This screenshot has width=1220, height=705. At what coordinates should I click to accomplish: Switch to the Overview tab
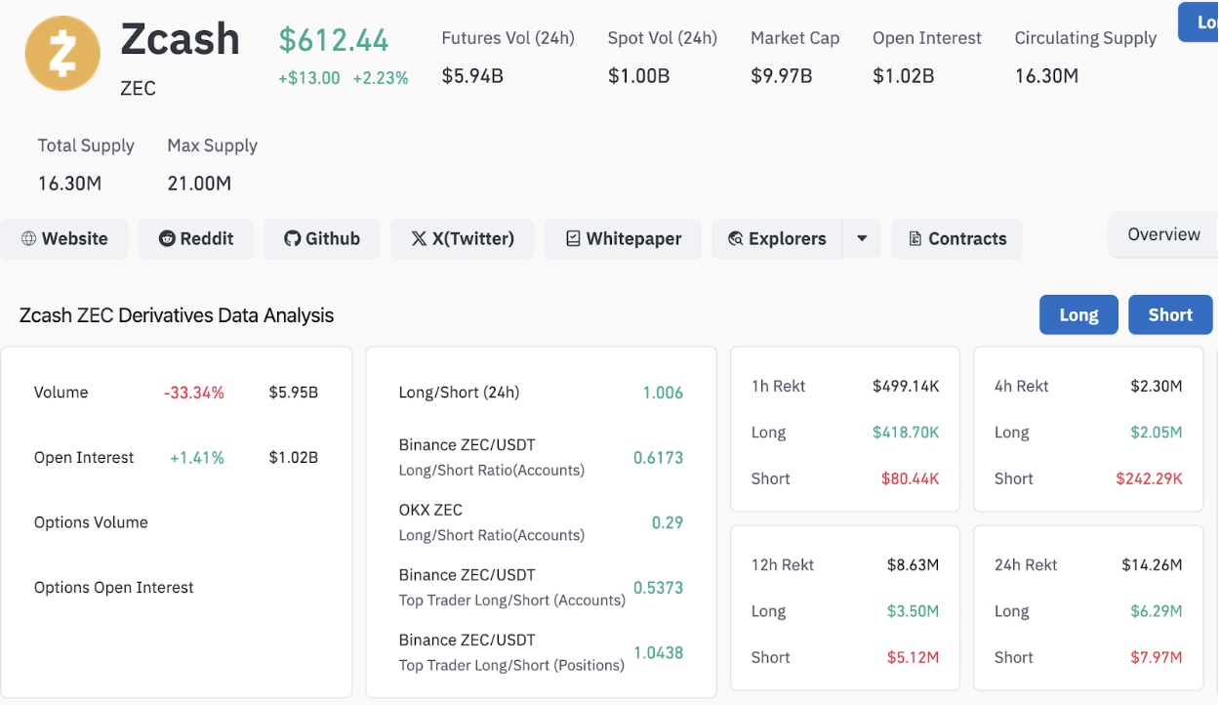[x=1163, y=234]
